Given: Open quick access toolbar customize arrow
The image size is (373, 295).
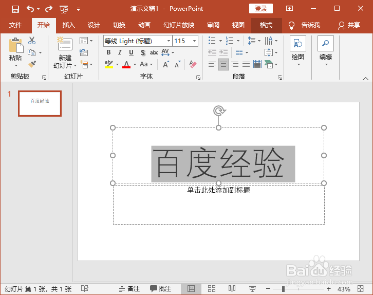Looking at the screenshot, I should pyautogui.click(x=78, y=9).
